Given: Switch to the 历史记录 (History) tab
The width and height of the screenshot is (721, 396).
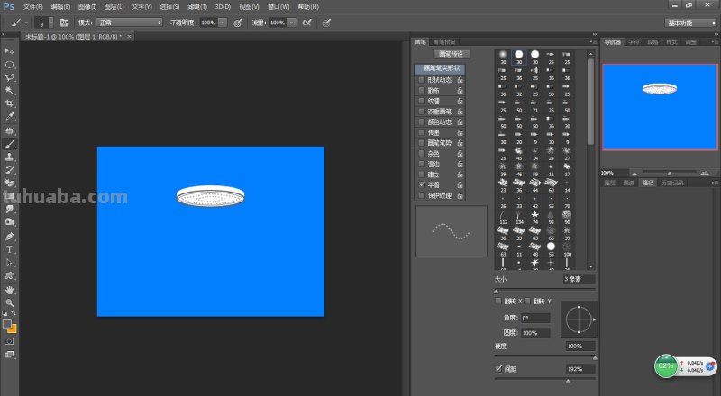Looking at the screenshot, I should (672, 183).
